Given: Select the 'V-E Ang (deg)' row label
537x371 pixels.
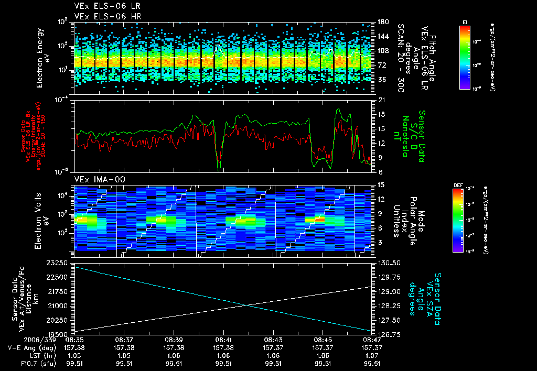Looking at the screenshot, I should (32, 348).
